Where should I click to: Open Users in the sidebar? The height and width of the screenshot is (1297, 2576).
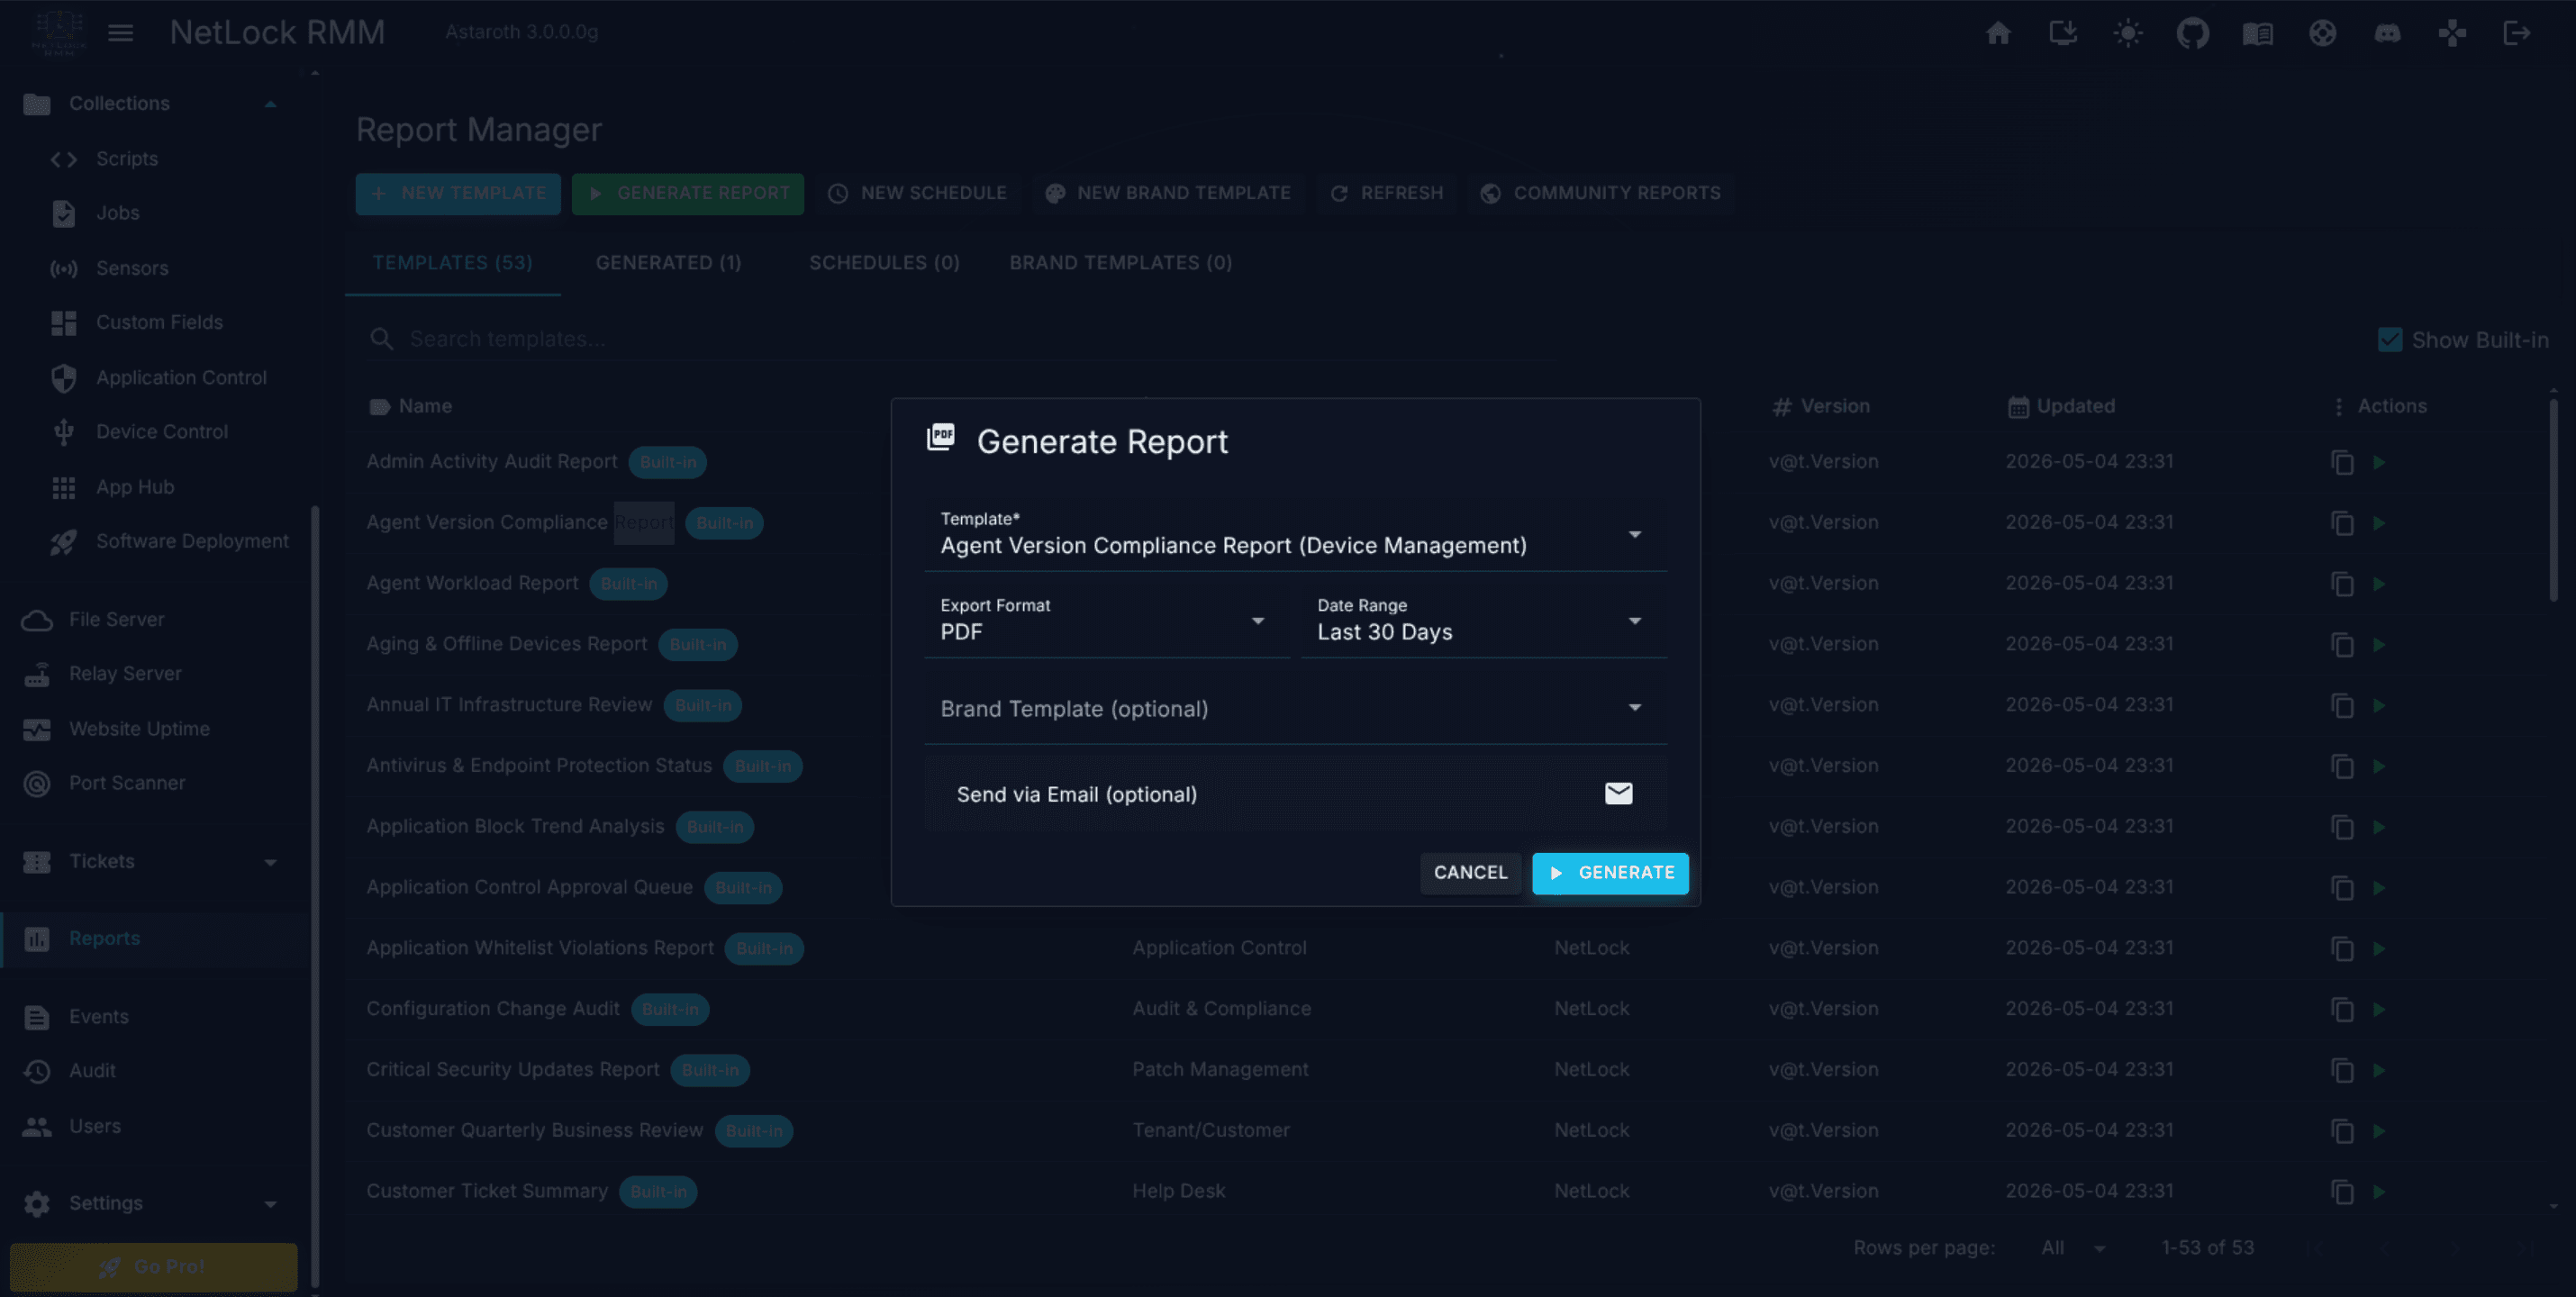pyautogui.click(x=155, y=1126)
